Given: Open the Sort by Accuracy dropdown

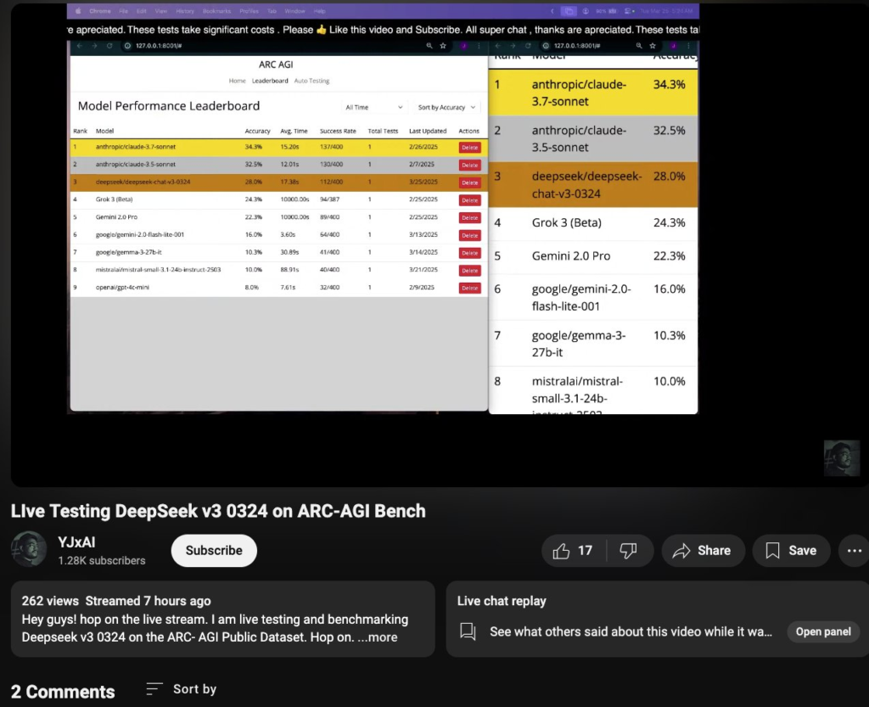Looking at the screenshot, I should click(x=446, y=108).
